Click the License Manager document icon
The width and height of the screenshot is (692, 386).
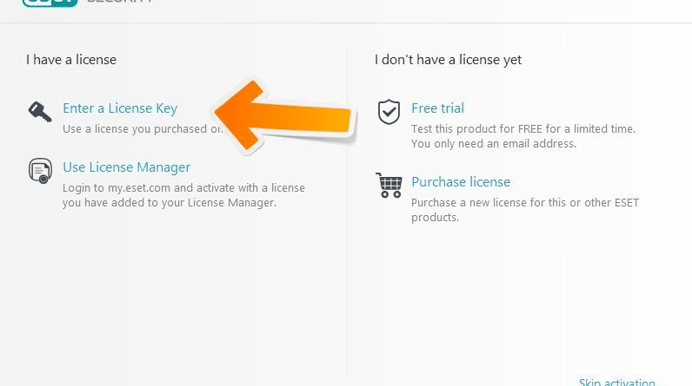pos(40,170)
